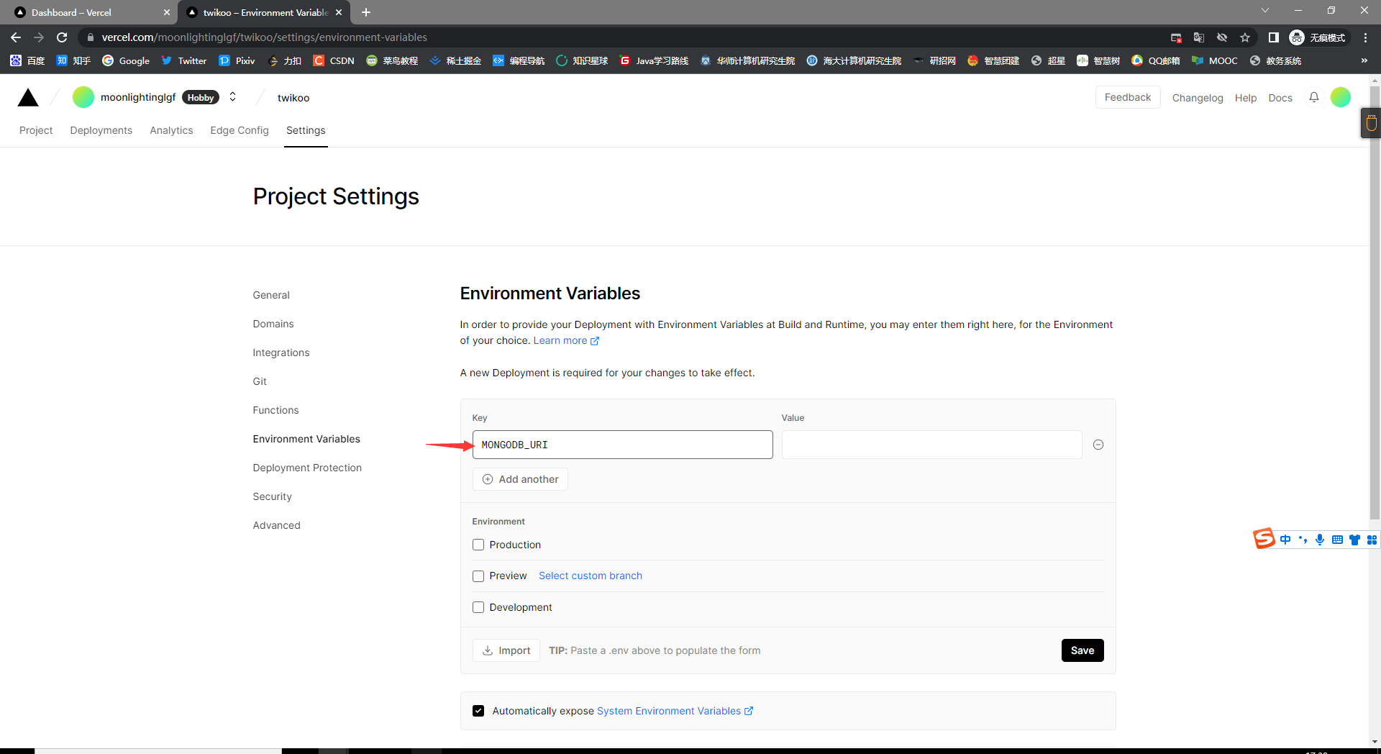Tick the Development environment checkbox
Viewport: 1381px width, 754px height.
[478, 607]
